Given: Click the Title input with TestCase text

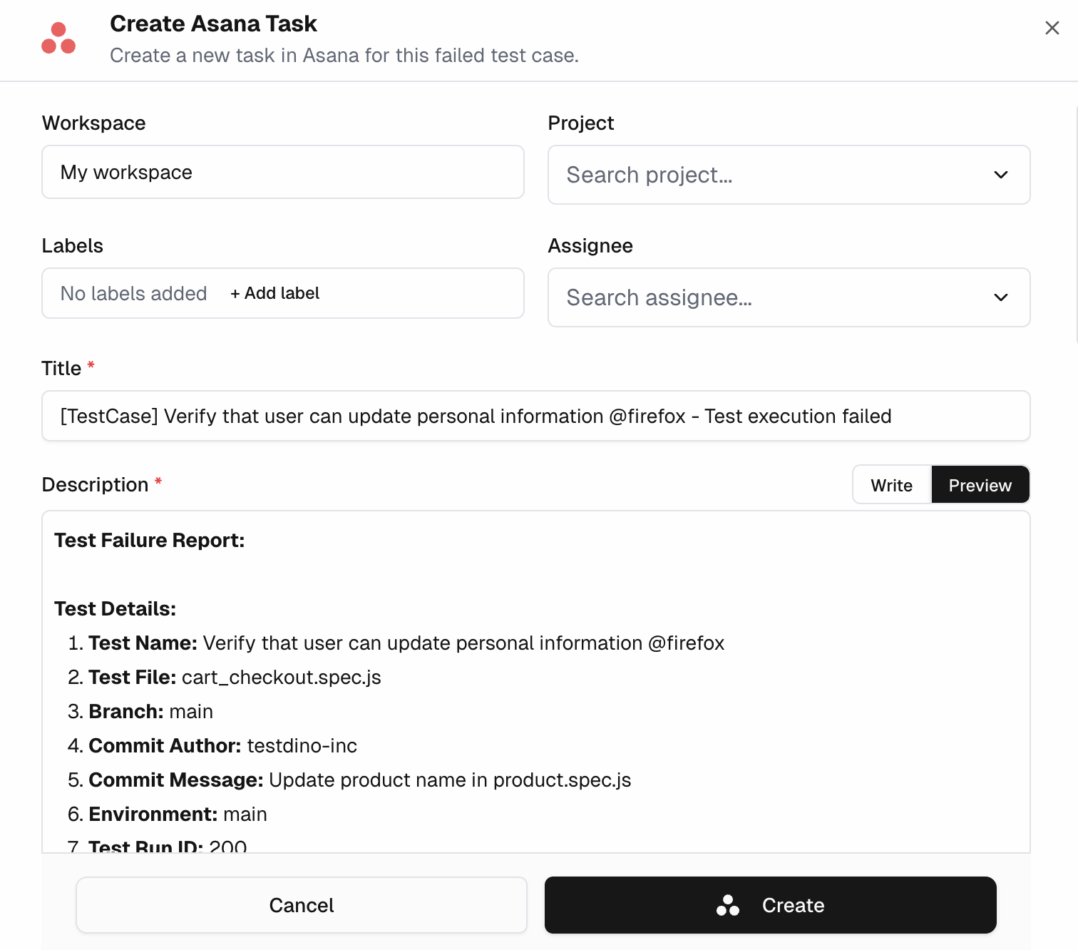Looking at the screenshot, I should click(x=535, y=416).
